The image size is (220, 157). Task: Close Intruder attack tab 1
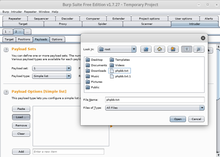tap(10, 32)
